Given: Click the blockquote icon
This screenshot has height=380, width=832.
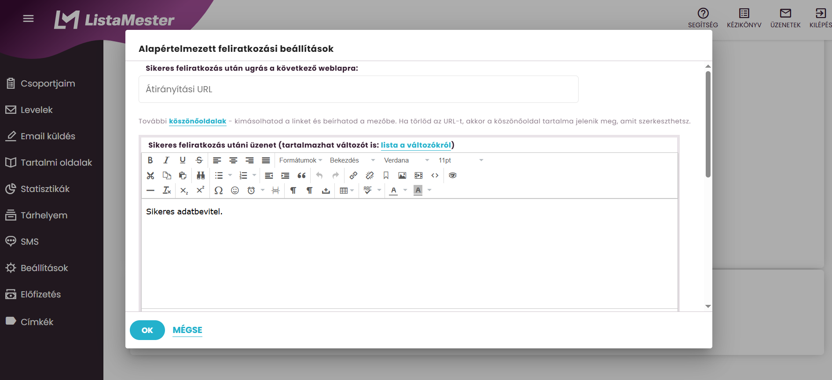Looking at the screenshot, I should point(301,175).
